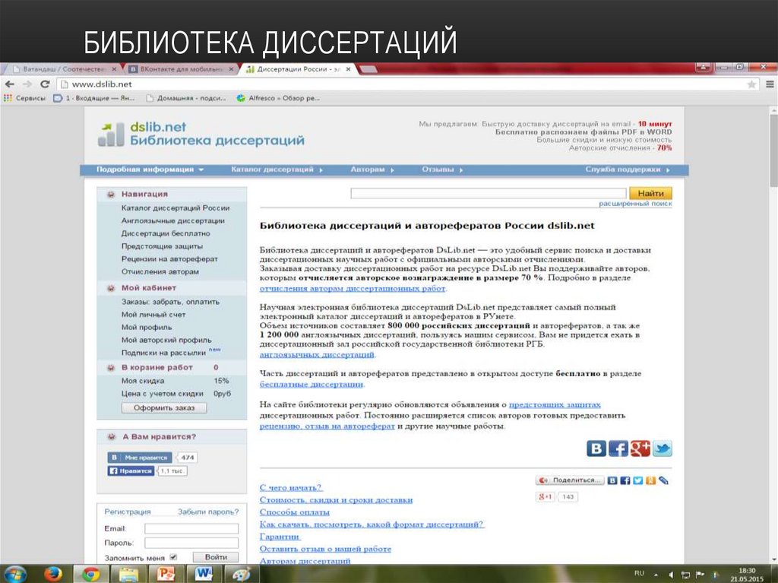Open Каталог диссертаций России in navigation
Viewport: 778px width, 583px height.
[x=176, y=208]
